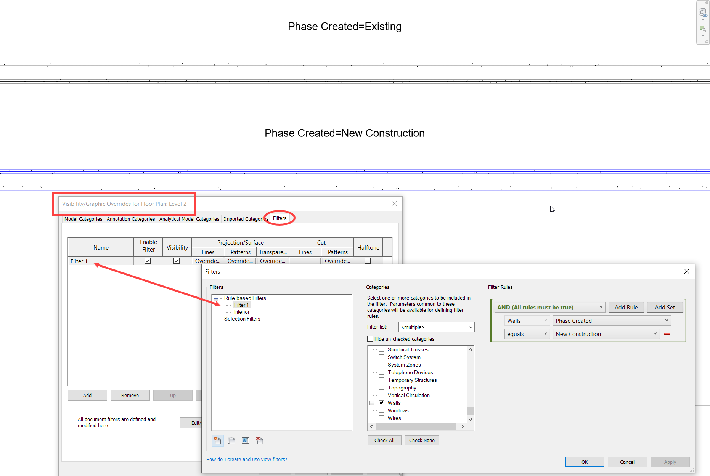This screenshot has width=710, height=476.
Task: Rename Filter 1 using rename icon
Action: 245,441
